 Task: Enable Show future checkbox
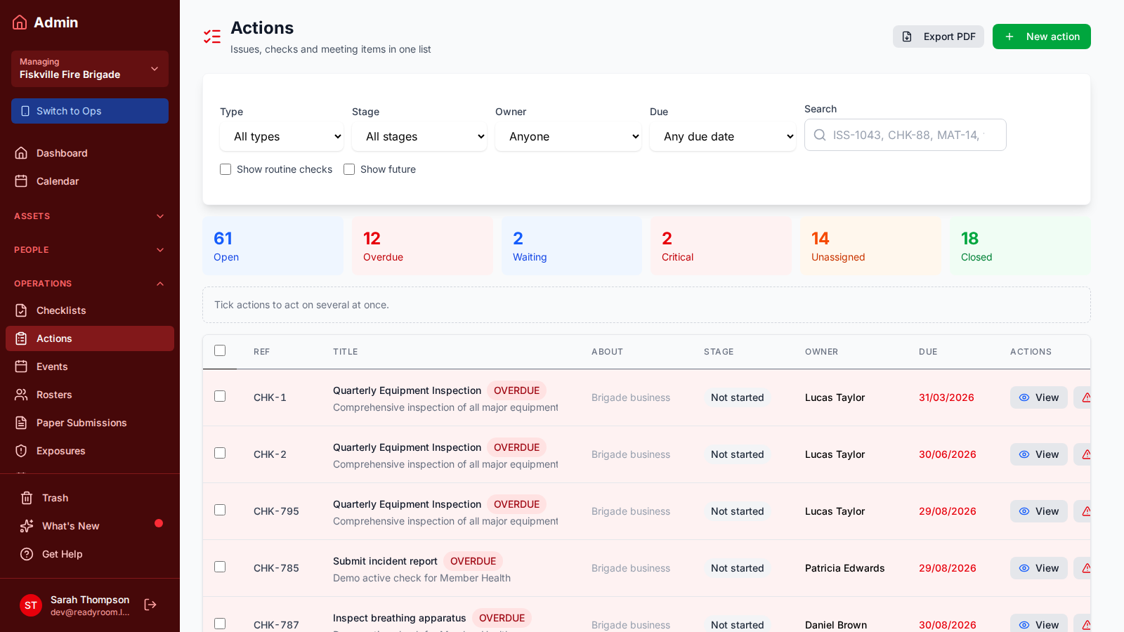pos(349,169)
